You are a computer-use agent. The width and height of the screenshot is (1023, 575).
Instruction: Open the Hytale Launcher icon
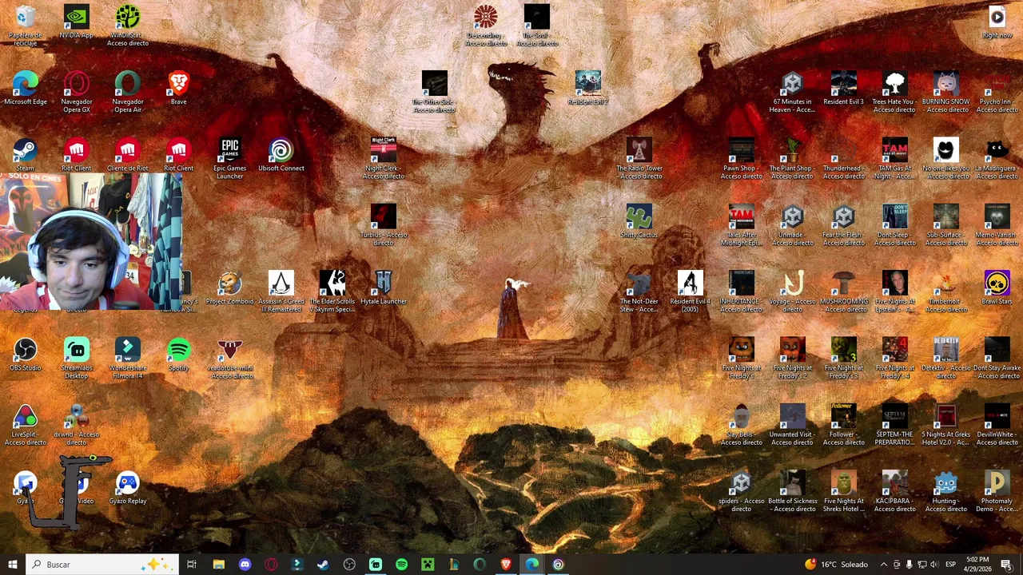383,288
